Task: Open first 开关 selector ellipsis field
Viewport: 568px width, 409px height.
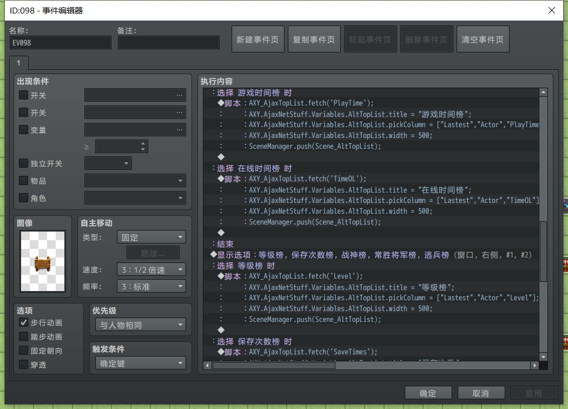Action: [x=135, y=95]
